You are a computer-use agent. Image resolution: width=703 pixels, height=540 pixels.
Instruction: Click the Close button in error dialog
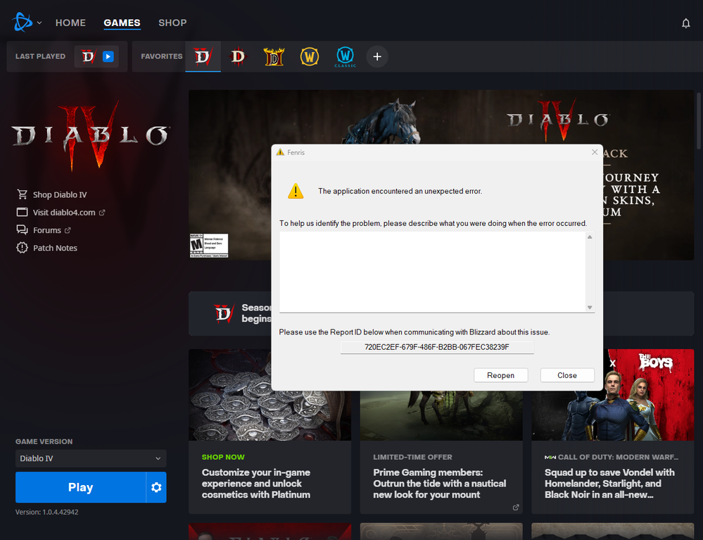(x=567, y=375)
